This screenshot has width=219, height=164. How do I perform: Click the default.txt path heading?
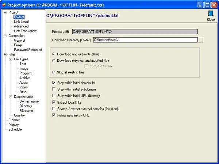[82, 15]
